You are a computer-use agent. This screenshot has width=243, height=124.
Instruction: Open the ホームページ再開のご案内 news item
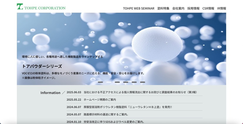coord(100,100)
